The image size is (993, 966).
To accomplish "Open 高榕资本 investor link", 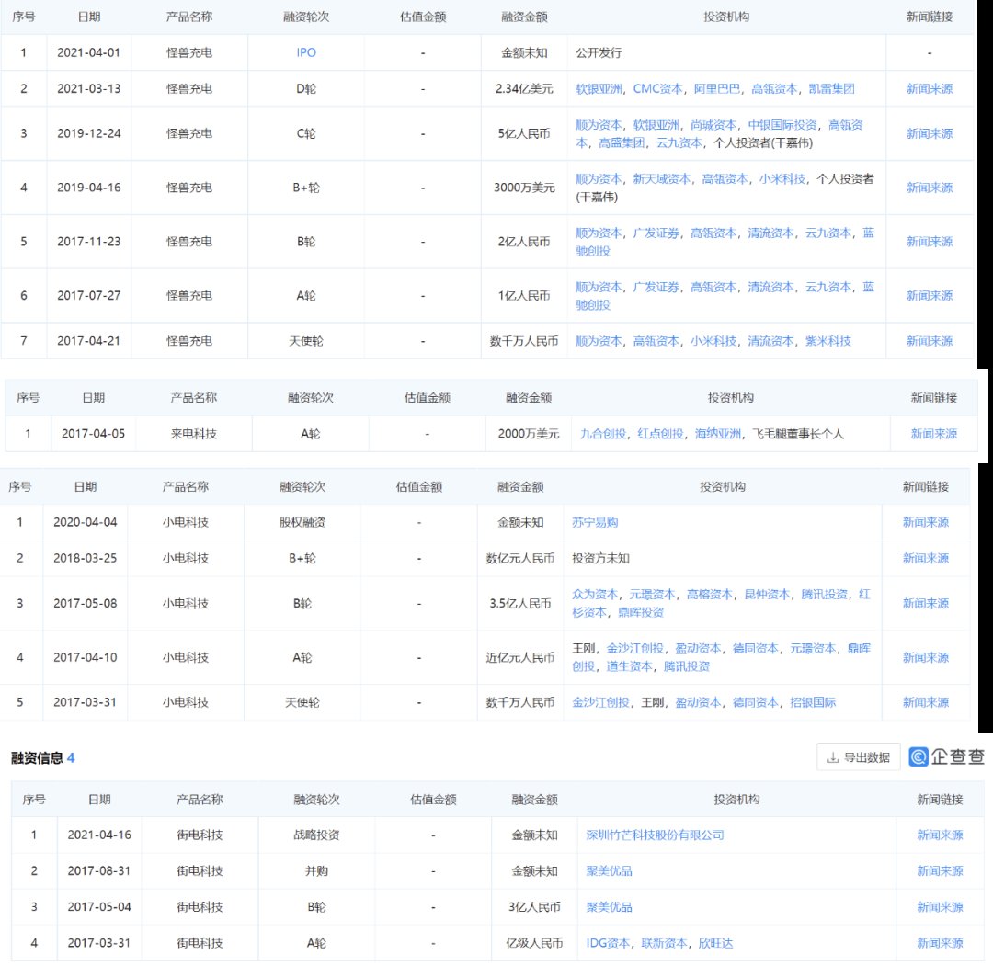I will (x=710, y=595).
